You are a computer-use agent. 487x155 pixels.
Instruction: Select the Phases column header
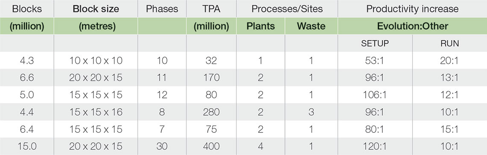coord(162,9)
